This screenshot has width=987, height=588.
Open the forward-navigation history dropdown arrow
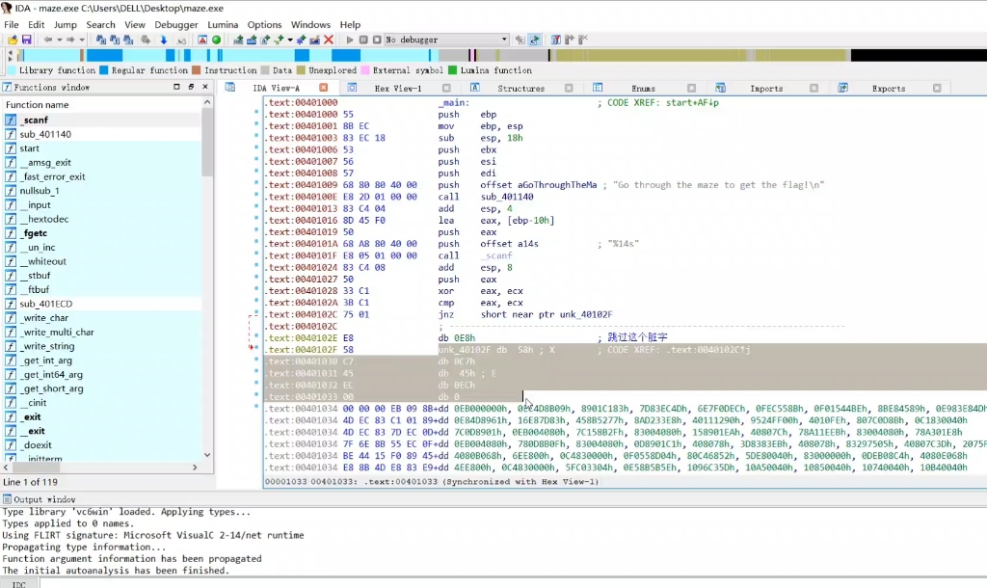81,40
